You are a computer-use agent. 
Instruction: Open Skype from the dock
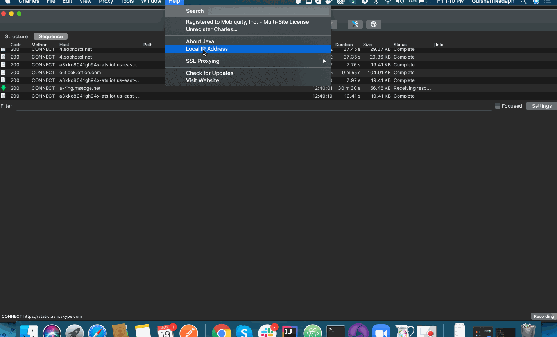244,331
